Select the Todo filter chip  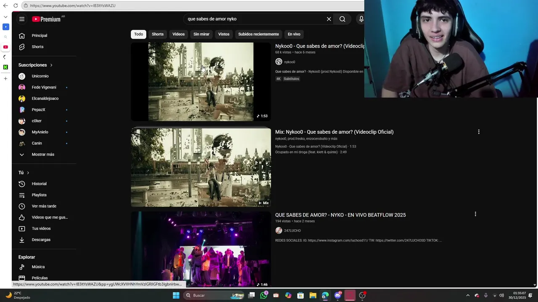click(139, 34)
